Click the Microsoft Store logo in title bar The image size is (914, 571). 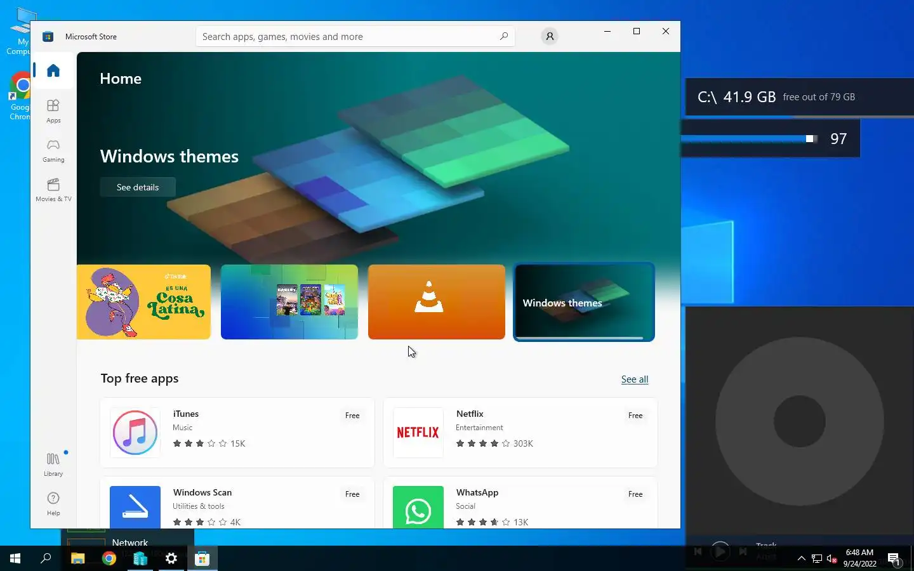click(48, 37)
